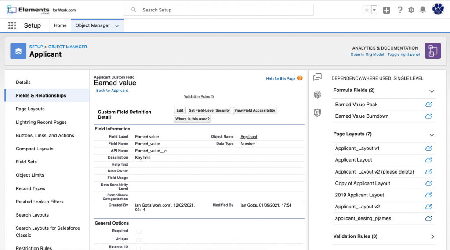This screenshot has width=450, height=250.
Task: Click the shield icon in right panel
Action: [317, 112]
